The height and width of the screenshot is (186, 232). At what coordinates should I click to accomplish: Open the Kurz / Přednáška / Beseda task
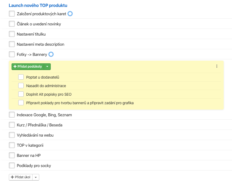pos(39,125)
